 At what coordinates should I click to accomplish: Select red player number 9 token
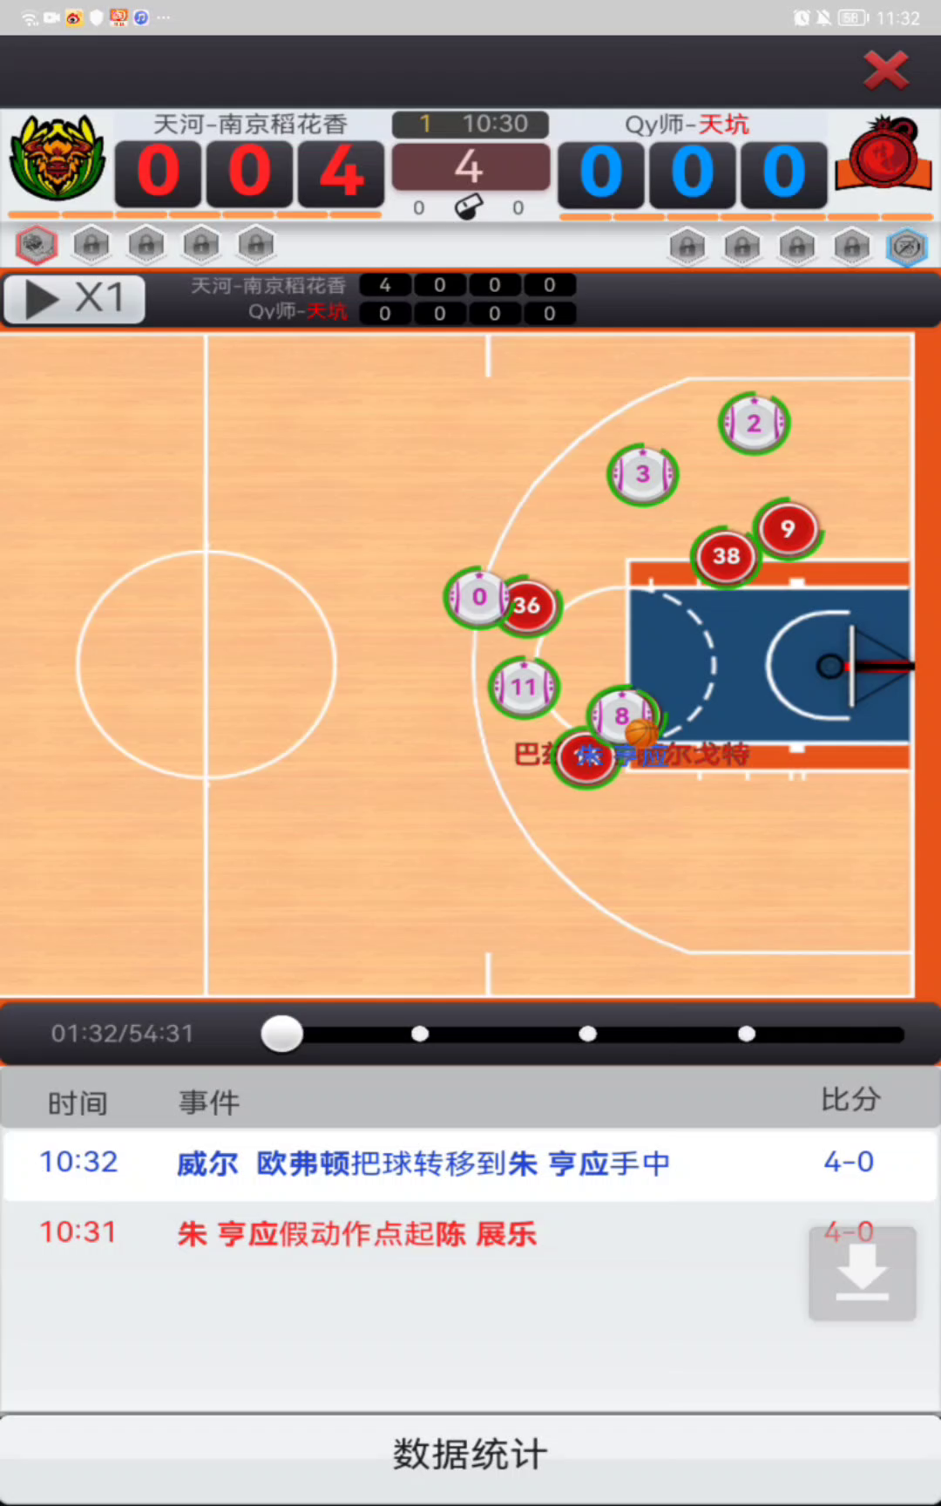788,529
